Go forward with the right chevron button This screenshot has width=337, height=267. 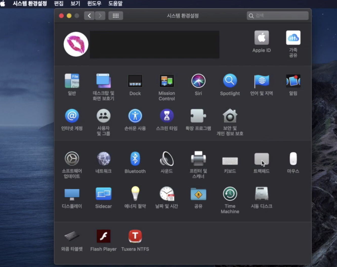pyautogui.click(x=100, y=16)
